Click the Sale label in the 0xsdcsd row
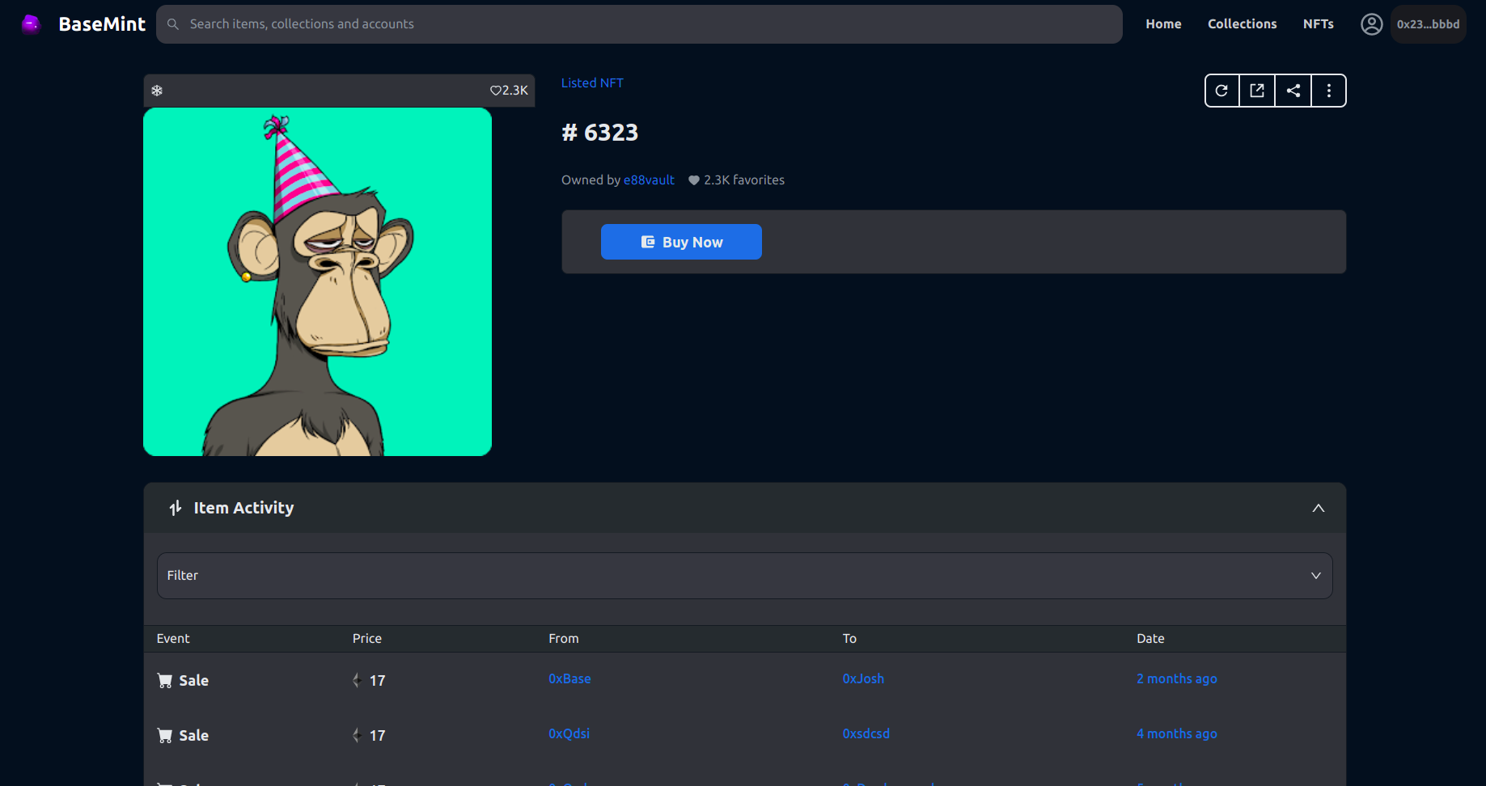 click(194, 736)
